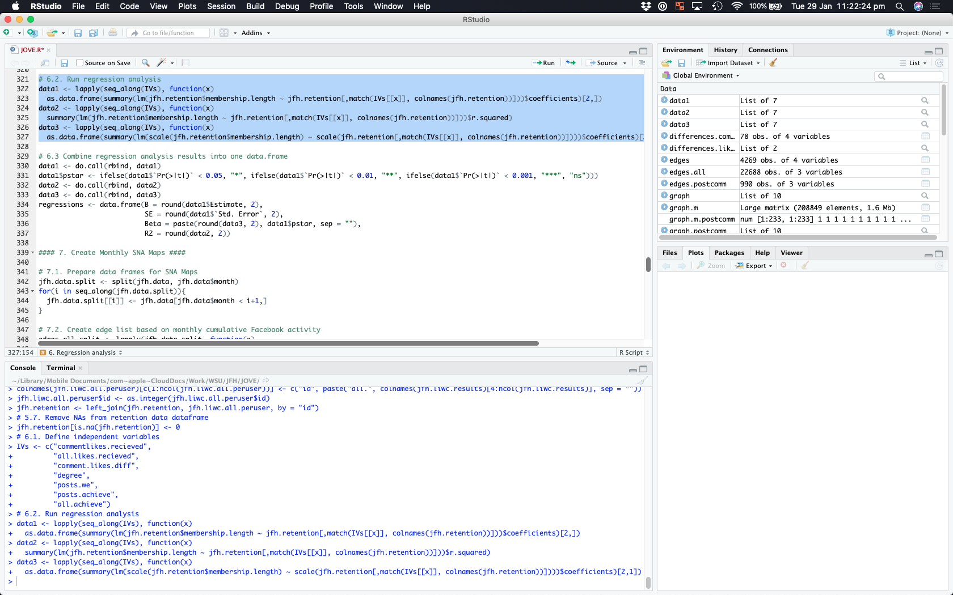This screenshot has height=595, width=953.
Task: Re-run the previous code region
Action: [571, 63]
